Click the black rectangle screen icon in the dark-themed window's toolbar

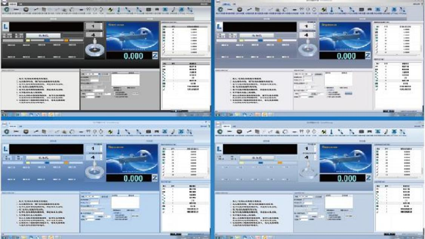tap(148, 10)
